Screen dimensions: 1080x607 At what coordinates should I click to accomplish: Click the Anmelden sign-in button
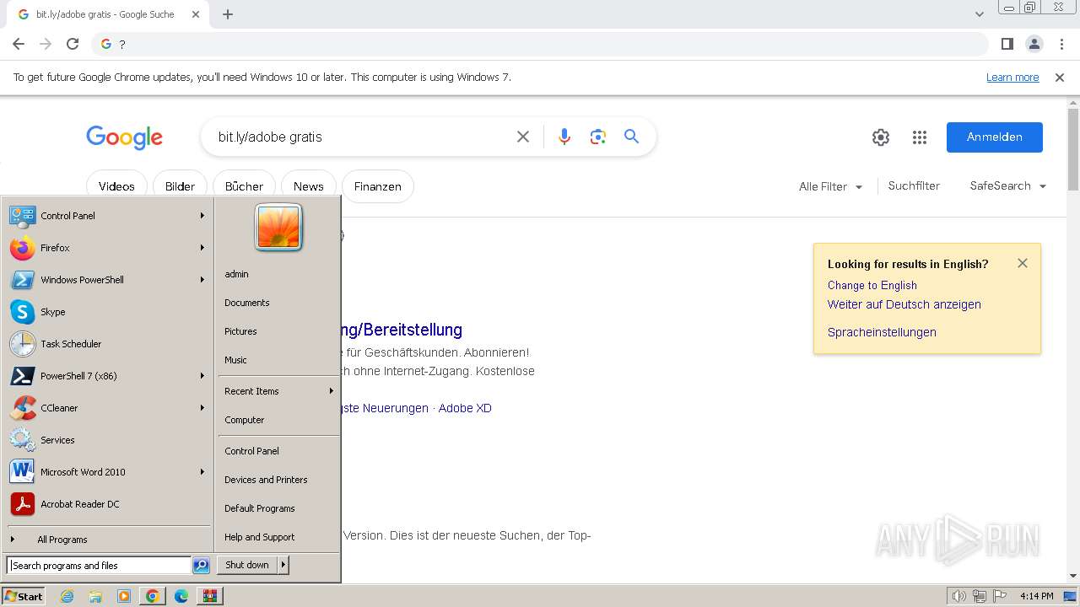(994, 137)
